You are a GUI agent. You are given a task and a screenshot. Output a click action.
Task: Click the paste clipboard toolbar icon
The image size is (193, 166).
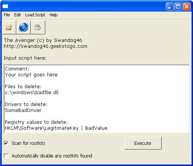click(38, 27)
